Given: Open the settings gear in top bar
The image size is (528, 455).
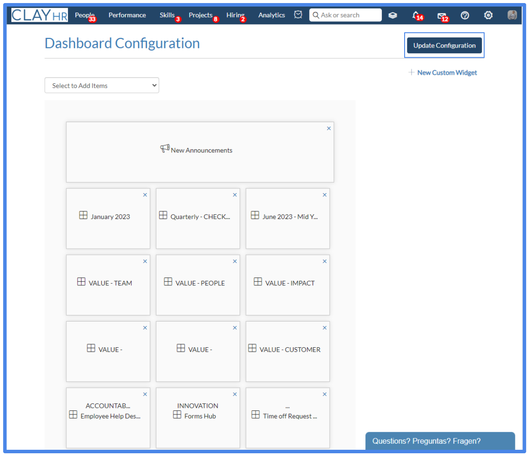Looking at the screenshot, I should [x=488, y=15].
